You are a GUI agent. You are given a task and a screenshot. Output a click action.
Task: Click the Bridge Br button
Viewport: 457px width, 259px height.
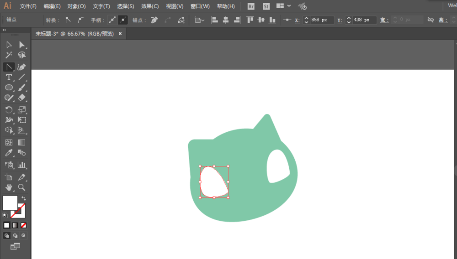pyautogui.click(x=251, y=6)
